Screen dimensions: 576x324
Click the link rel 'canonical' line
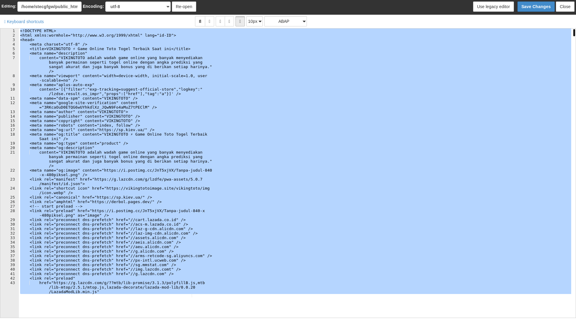(91, 197)
